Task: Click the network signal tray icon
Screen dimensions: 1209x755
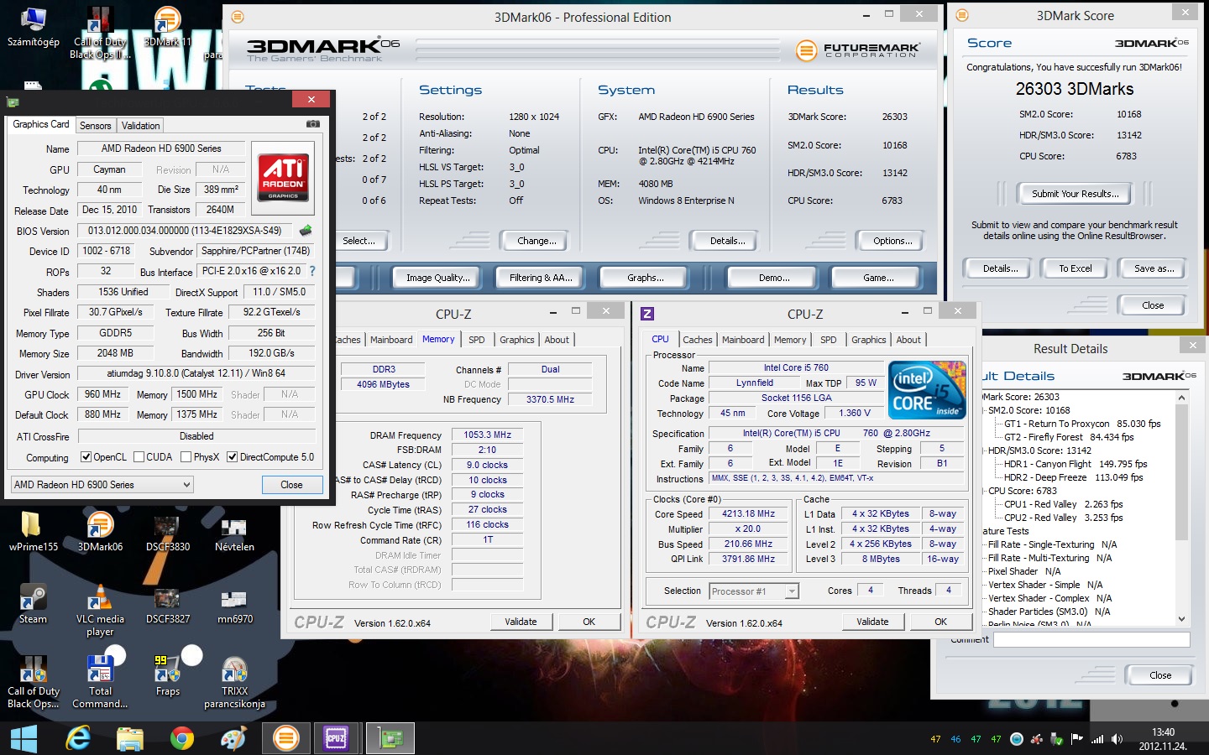Action: (1096, 739)
